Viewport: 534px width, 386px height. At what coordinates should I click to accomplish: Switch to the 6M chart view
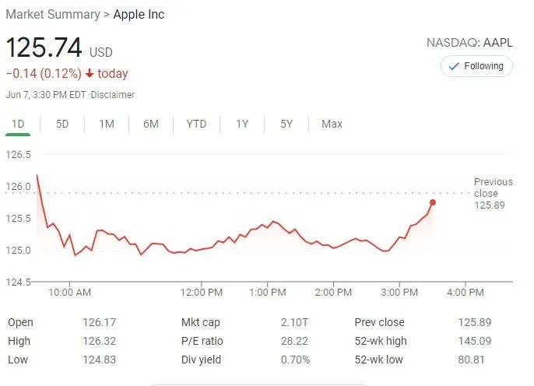coord(151,124)
